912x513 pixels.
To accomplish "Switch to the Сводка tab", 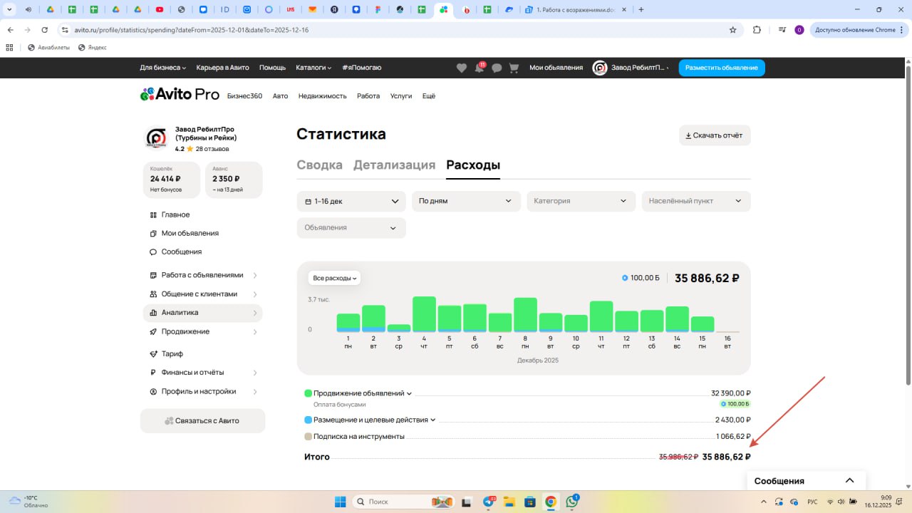I will (x=319, y=165).
